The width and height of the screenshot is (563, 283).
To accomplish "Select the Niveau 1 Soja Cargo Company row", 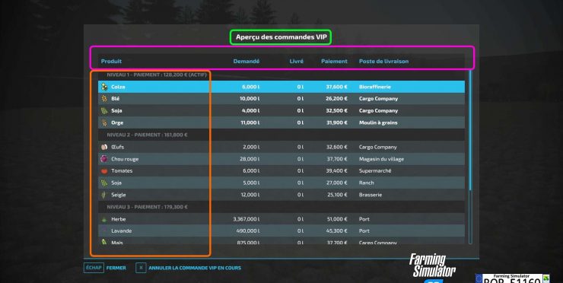I will point(281,110).
